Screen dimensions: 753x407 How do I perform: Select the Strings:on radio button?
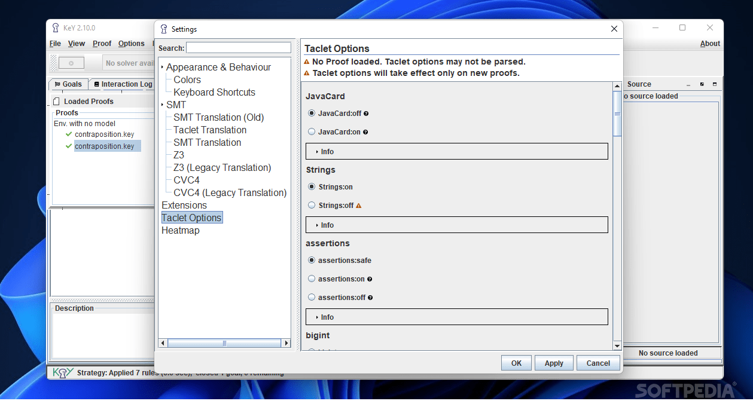(312, 186)
